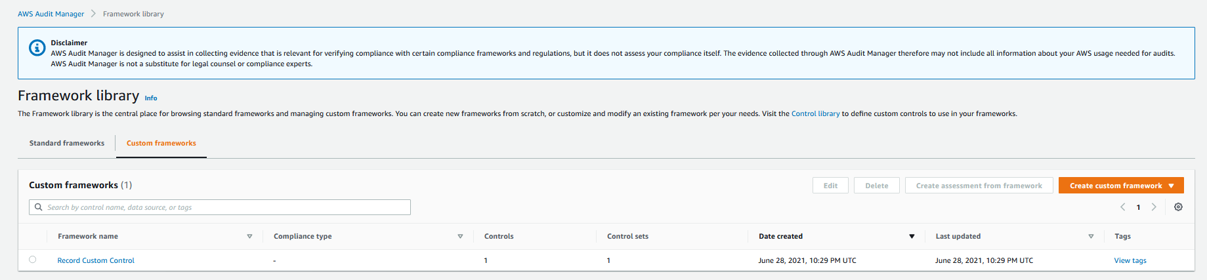Click breadcrumb separator chevron
The height and width of the screenshot is (280, 1207).
tap(93, 14)
